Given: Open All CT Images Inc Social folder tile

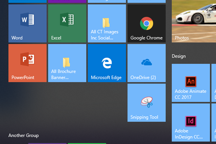Looking at the screenshot, I should click(x=107, y=23).
